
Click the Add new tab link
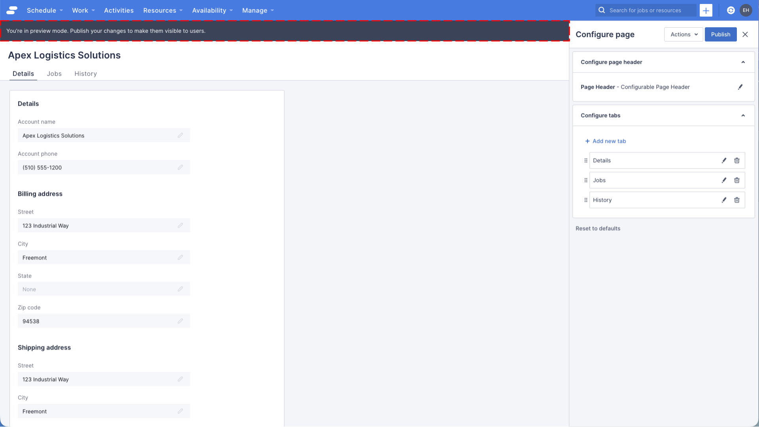606,141
